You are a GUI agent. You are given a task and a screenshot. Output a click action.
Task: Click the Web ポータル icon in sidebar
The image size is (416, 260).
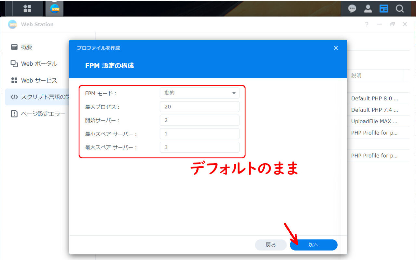click(14, 64)
